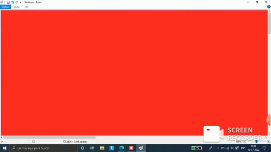271x152 pixels.
Task: Click the horizontal scrollbar thumb
Action: click(50, 137)
